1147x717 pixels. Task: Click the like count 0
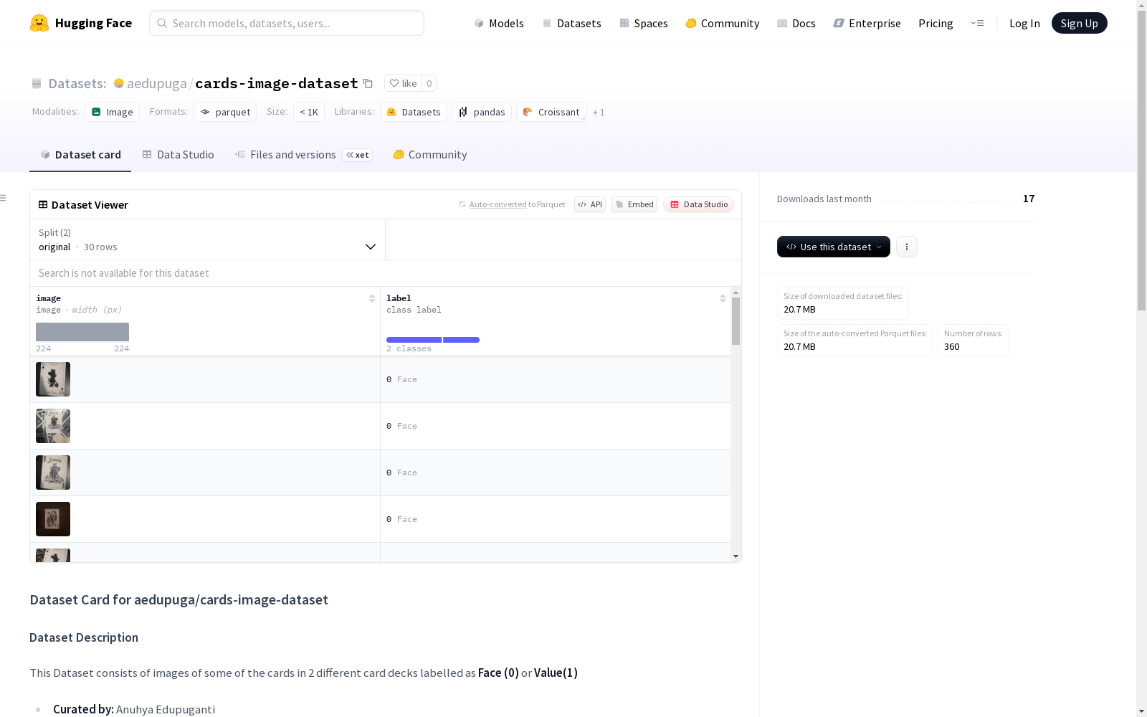(429, 83)
